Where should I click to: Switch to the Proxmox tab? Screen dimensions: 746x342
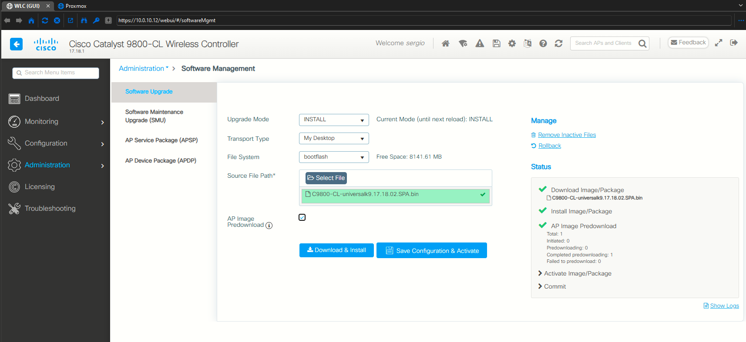[x=72, y=6]
